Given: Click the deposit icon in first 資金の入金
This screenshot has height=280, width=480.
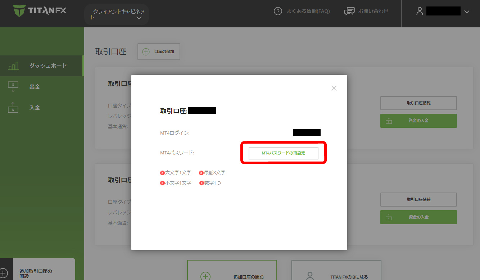Looking at the screenshot, I should (389, 121).
